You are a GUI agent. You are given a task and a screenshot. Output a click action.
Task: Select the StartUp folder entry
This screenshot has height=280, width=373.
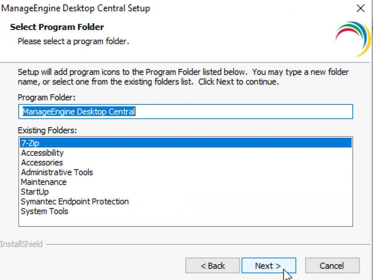[34, 192]
